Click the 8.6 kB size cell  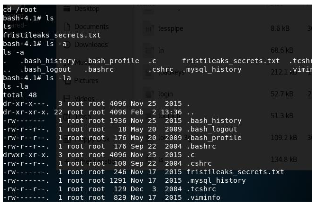tap(280, 29)
